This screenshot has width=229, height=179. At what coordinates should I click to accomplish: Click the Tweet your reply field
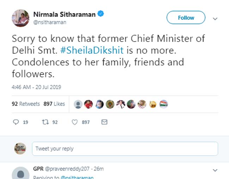(125, 149)
